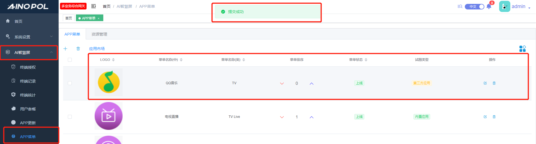Open the grid view icon above the table
Screen dimensions: 536x144
tap(522, 49)
